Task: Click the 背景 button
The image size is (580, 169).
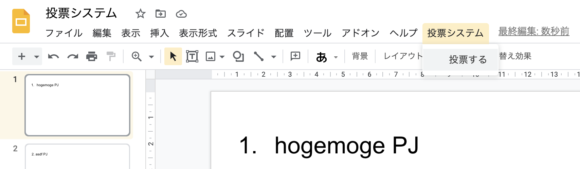Action: pos(360,56)
